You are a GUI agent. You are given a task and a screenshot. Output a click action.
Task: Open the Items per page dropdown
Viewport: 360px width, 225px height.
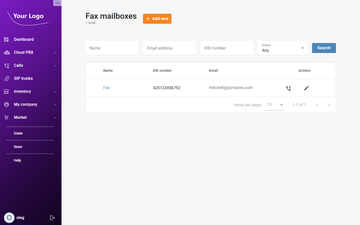[x=274, y=104]
